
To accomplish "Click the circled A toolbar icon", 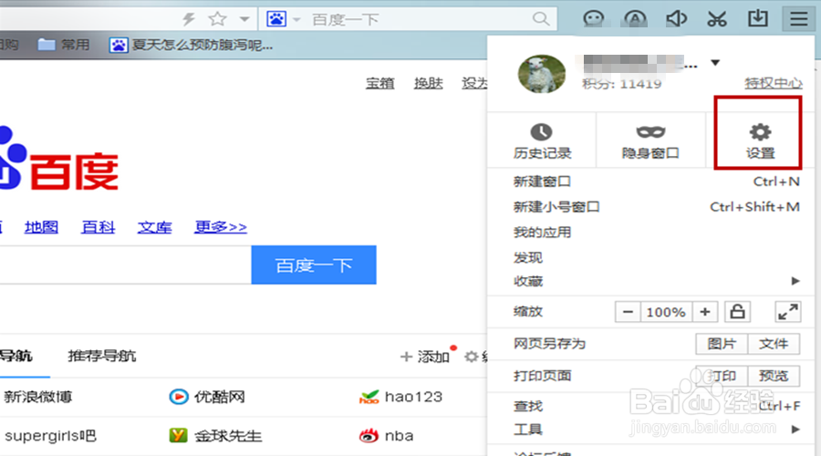I will [635, 19].
